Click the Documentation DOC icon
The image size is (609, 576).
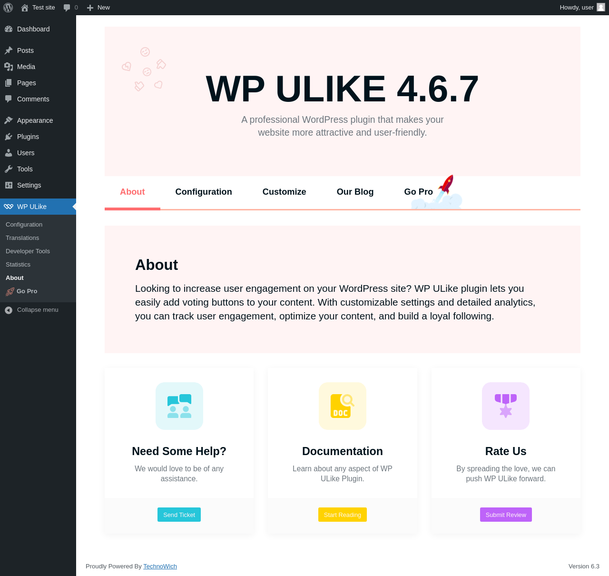coord(343,406)
